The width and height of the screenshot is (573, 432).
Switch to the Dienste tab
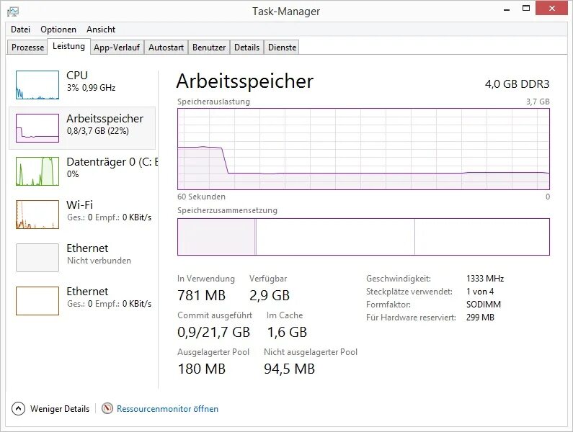282,48
